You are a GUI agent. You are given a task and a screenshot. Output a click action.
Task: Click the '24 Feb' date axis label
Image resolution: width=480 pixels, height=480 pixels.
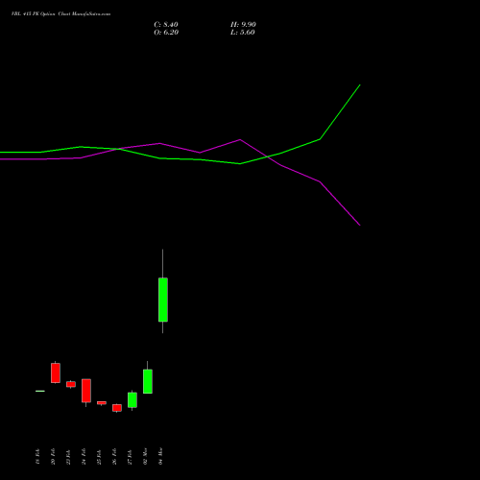pos(84,456)
